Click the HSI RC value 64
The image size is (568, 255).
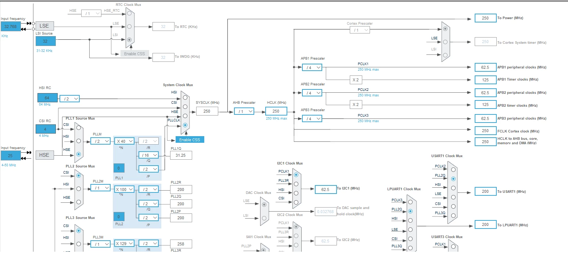47,98
